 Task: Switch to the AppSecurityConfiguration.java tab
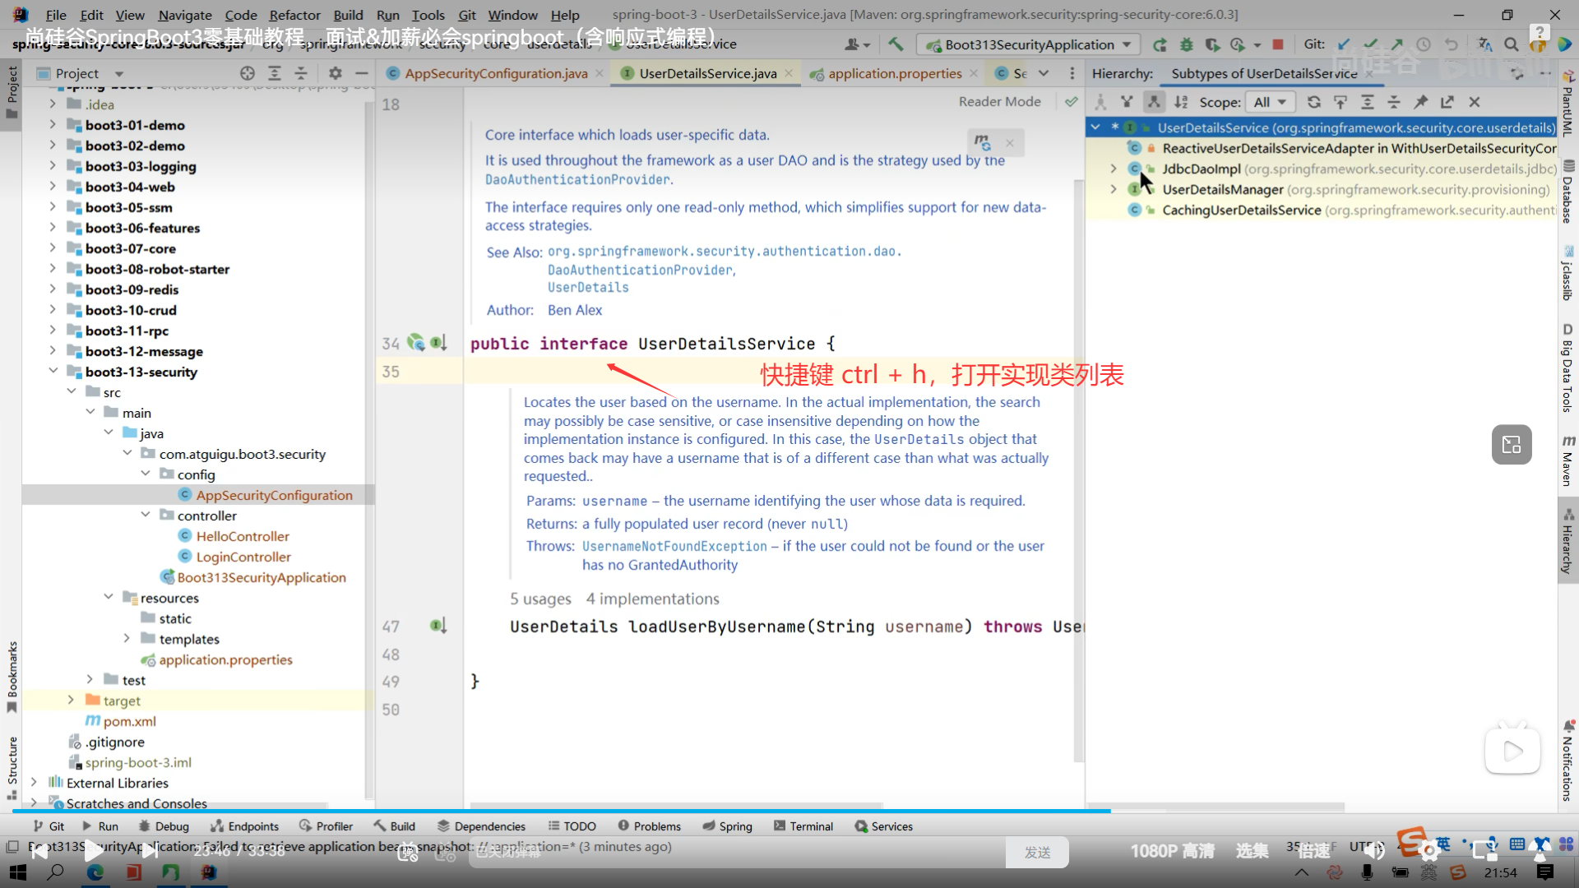click(496, 73)
